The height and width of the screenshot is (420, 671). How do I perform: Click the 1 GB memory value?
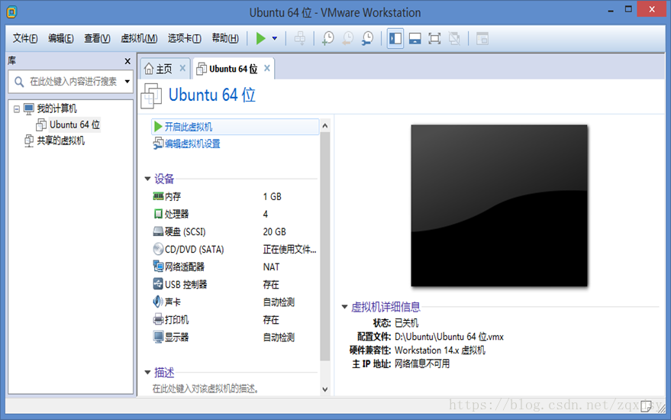[x=273, y=196]
